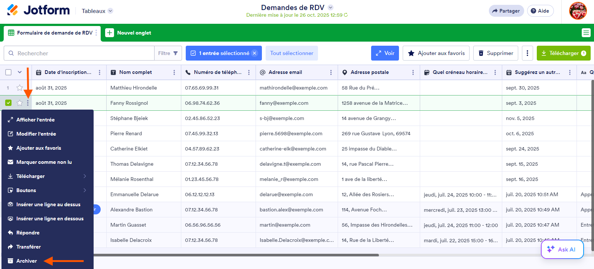This screenshot has width=594, height=269.
Task: Click the search magnifier icon
Action: [11, 53]
